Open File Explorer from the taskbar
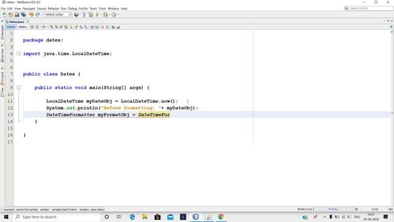Viewport: 394px width, 222px height. pyautogui.click(x=145, y=216)
